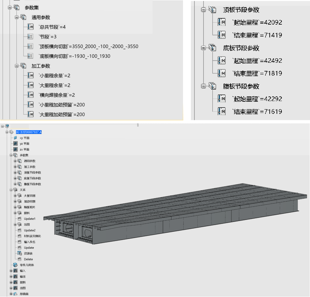This screenshot has width=310, height=297.
Task: Click the 材料表实例化 rule icon
Action: (19, 236)
